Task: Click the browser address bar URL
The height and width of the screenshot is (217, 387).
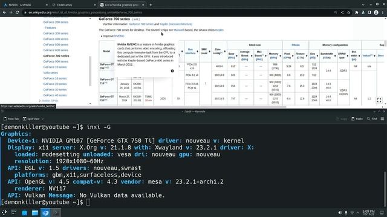Action: click(85, 12)
